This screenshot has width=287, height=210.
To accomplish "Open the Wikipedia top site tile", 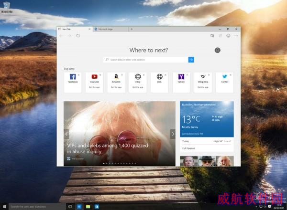I will [203, 83].
